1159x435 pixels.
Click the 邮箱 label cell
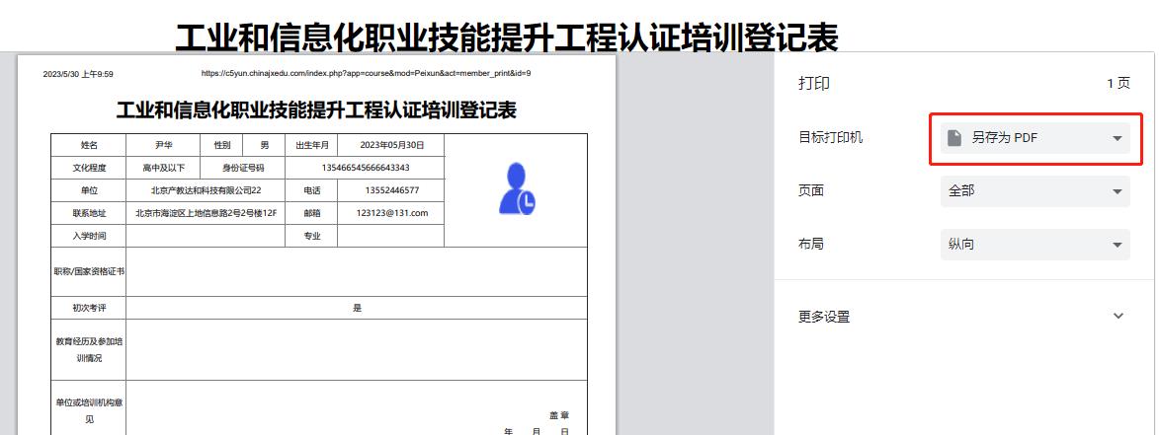(x=312, y=213)
